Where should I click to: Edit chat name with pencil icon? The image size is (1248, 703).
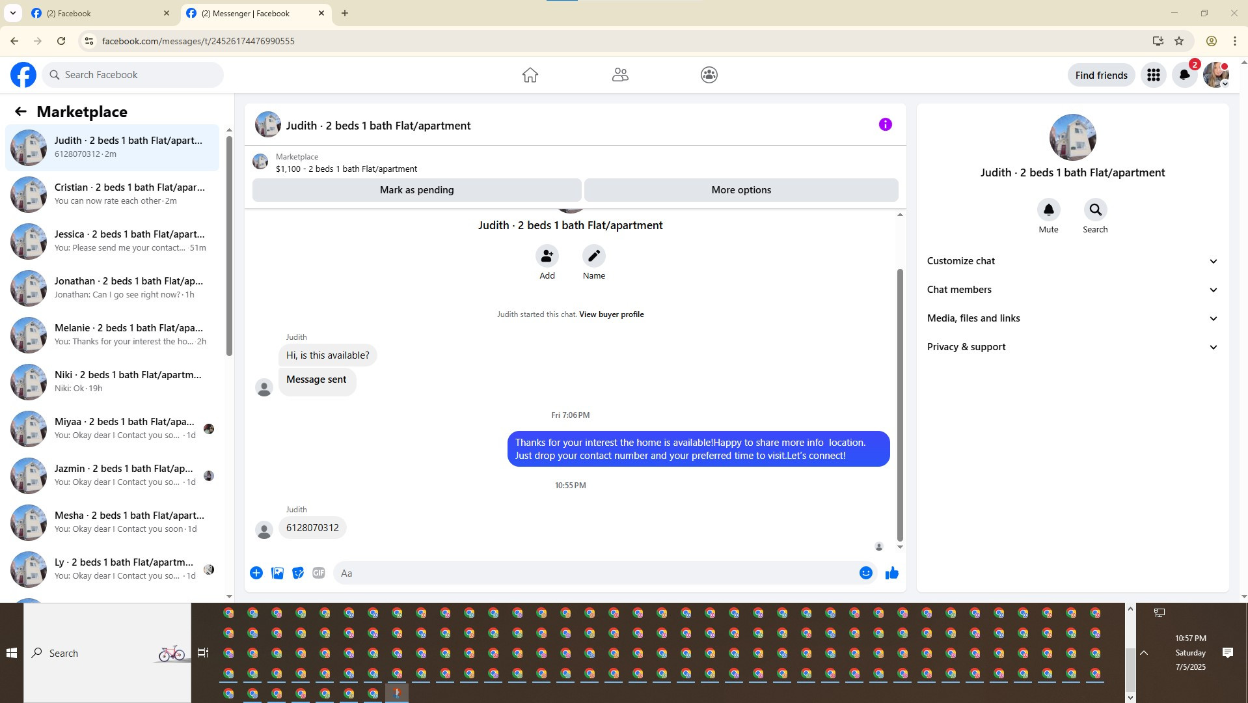click(594, 256)
